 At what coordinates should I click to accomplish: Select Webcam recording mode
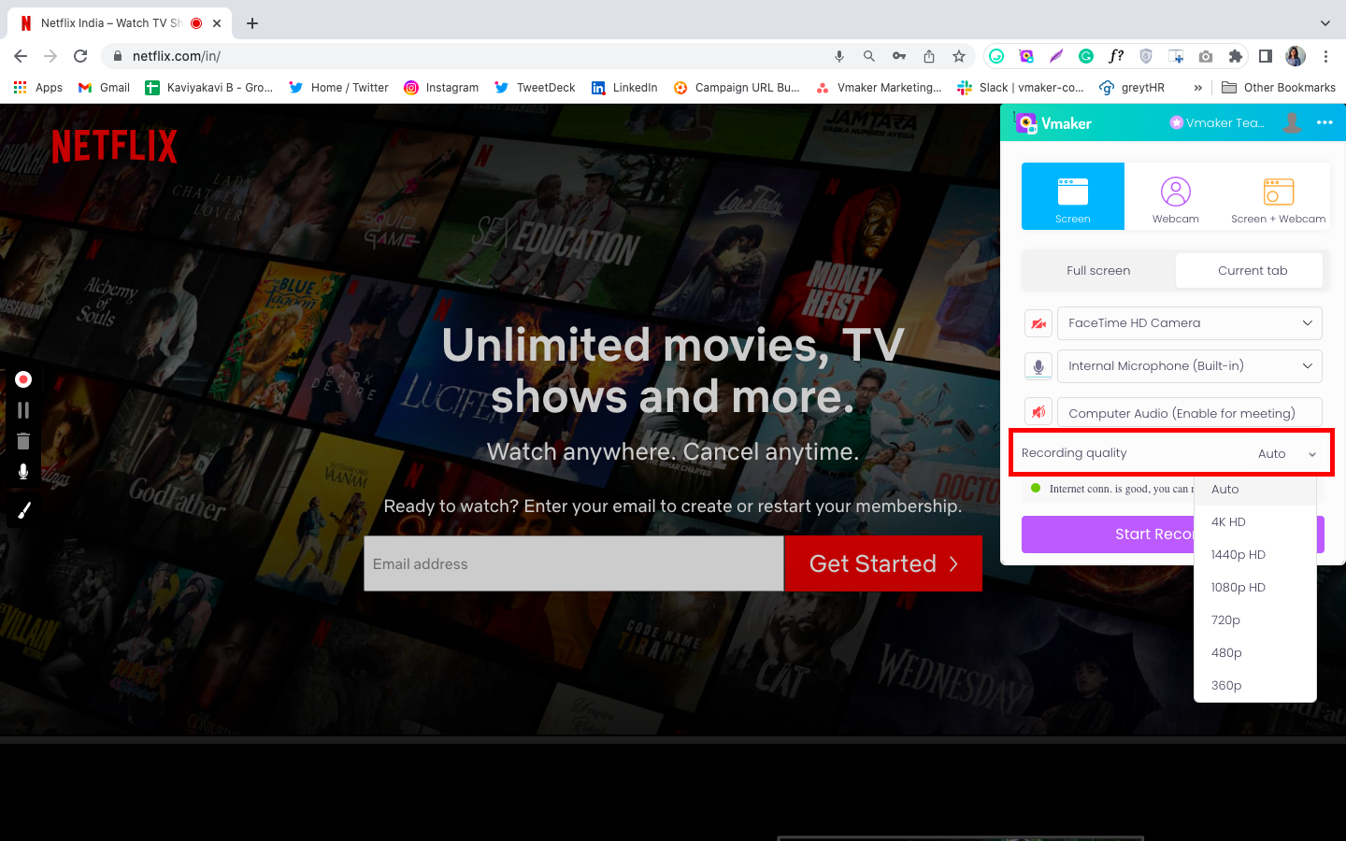pos(1176,196)
